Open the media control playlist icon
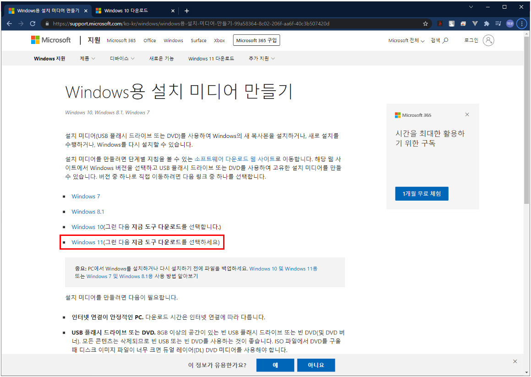This screenshot has width=531, height=377. (x=498, y=24)
